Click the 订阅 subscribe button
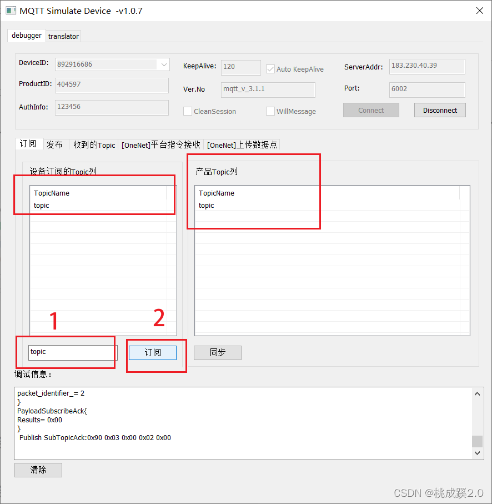 point(153,353)
